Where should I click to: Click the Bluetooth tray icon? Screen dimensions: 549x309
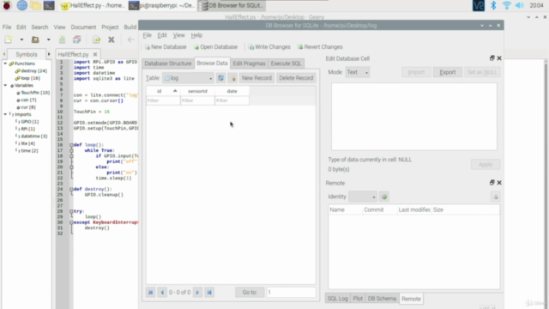[493, 5]
